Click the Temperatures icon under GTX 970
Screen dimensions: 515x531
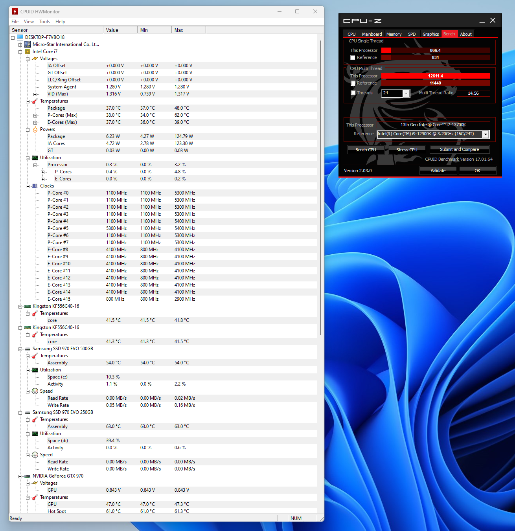click(35, 497)
